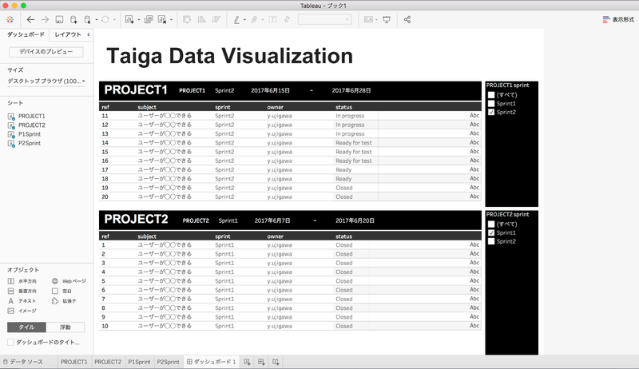639x369 pixels.
Task: Open the share workbook icon
Action: (407, 19)
